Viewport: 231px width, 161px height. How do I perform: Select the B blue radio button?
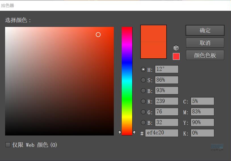(x=143, y=122)
